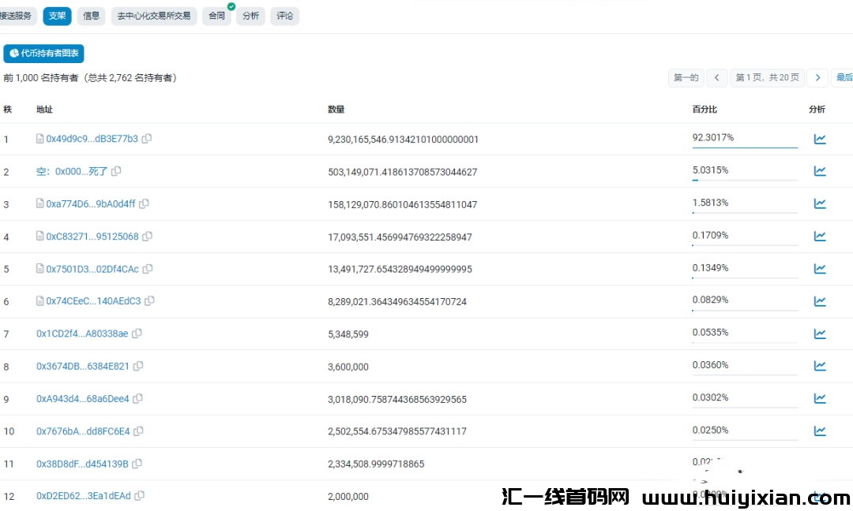This screenshot has width=853, height=511.
Task: Switch to the 信息 tab
Action: click(92, 16)
